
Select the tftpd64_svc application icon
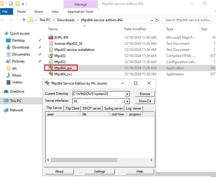click(51, 74)
